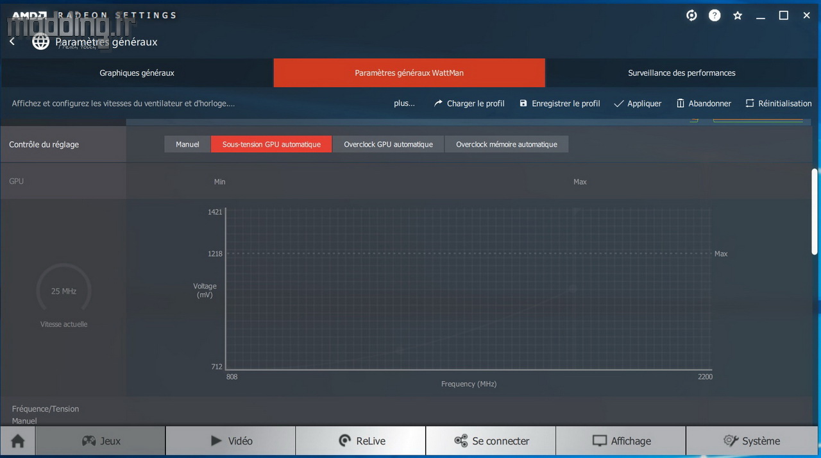Click the 808 frequency axis value
821x458 pixels.
pos(232,377)
